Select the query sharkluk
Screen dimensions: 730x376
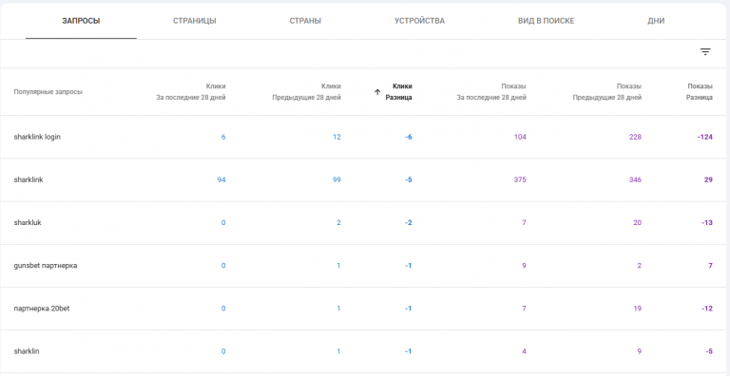[x=28, y=222]
